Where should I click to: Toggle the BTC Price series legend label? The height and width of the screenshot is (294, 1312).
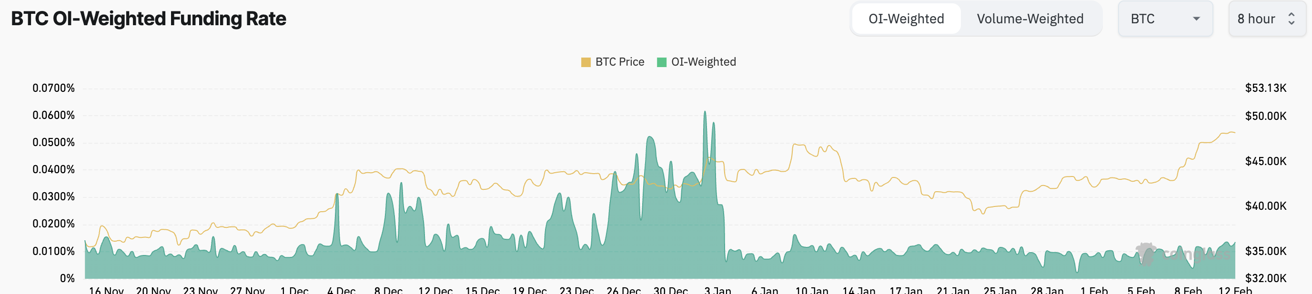coord(619,62)
